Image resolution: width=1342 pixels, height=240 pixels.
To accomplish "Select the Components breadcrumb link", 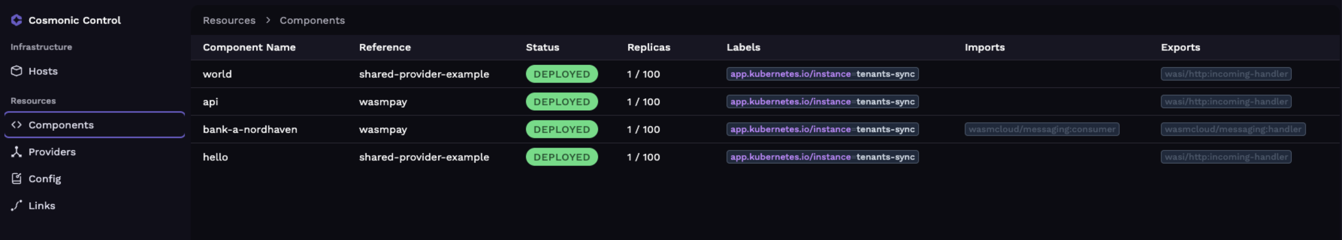I will (x=312, y=20).
